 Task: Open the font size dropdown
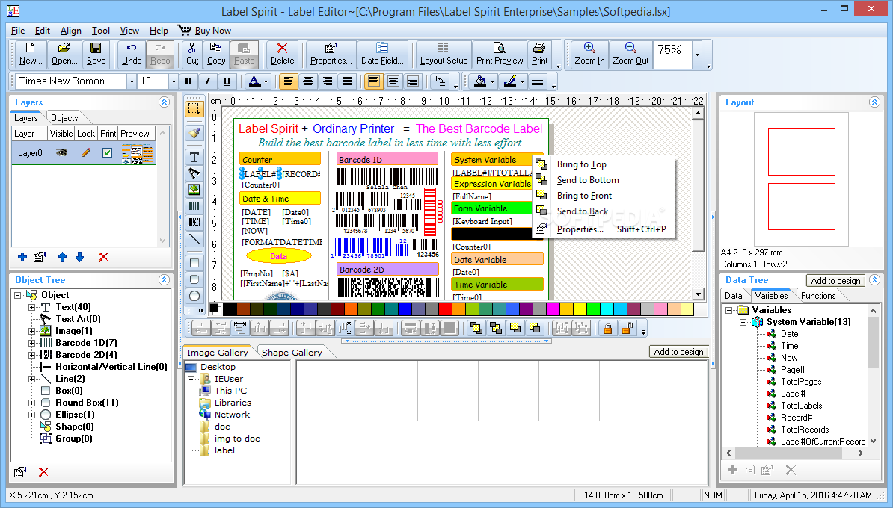pos(174,81)
